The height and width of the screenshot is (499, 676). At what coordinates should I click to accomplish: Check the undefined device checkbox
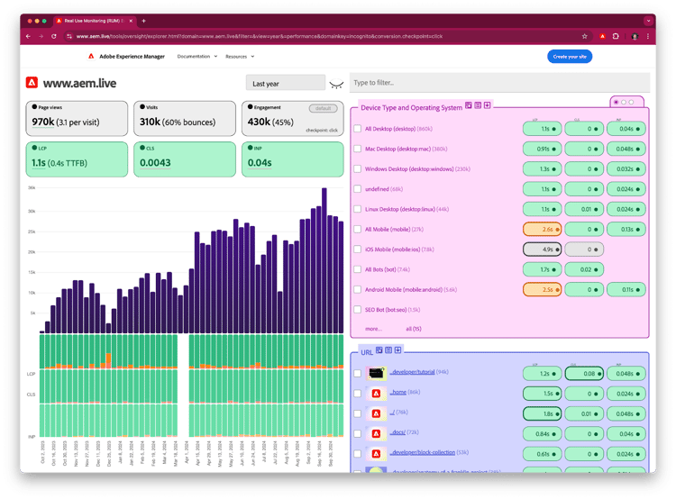pyautogui.click(x=358, y=189)
